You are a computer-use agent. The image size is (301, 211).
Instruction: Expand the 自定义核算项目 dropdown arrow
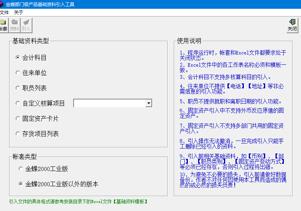click(149, 103)
